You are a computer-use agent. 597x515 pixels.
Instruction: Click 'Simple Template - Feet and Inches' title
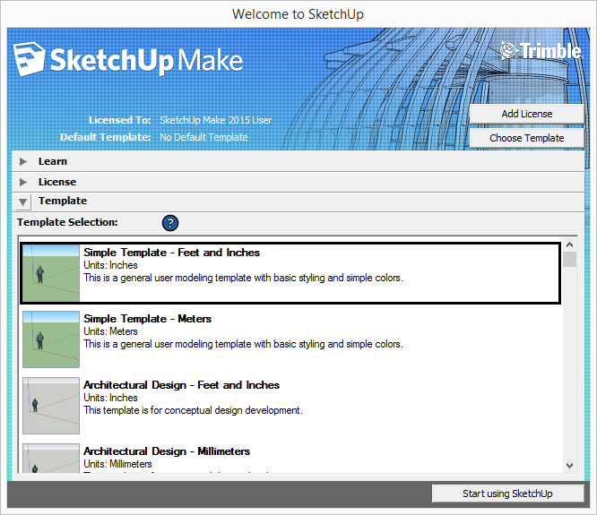click(171, 253)
